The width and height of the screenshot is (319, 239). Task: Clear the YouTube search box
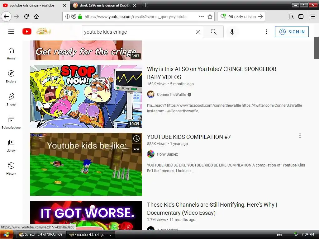pyautogui.click(x=198, y=32)
